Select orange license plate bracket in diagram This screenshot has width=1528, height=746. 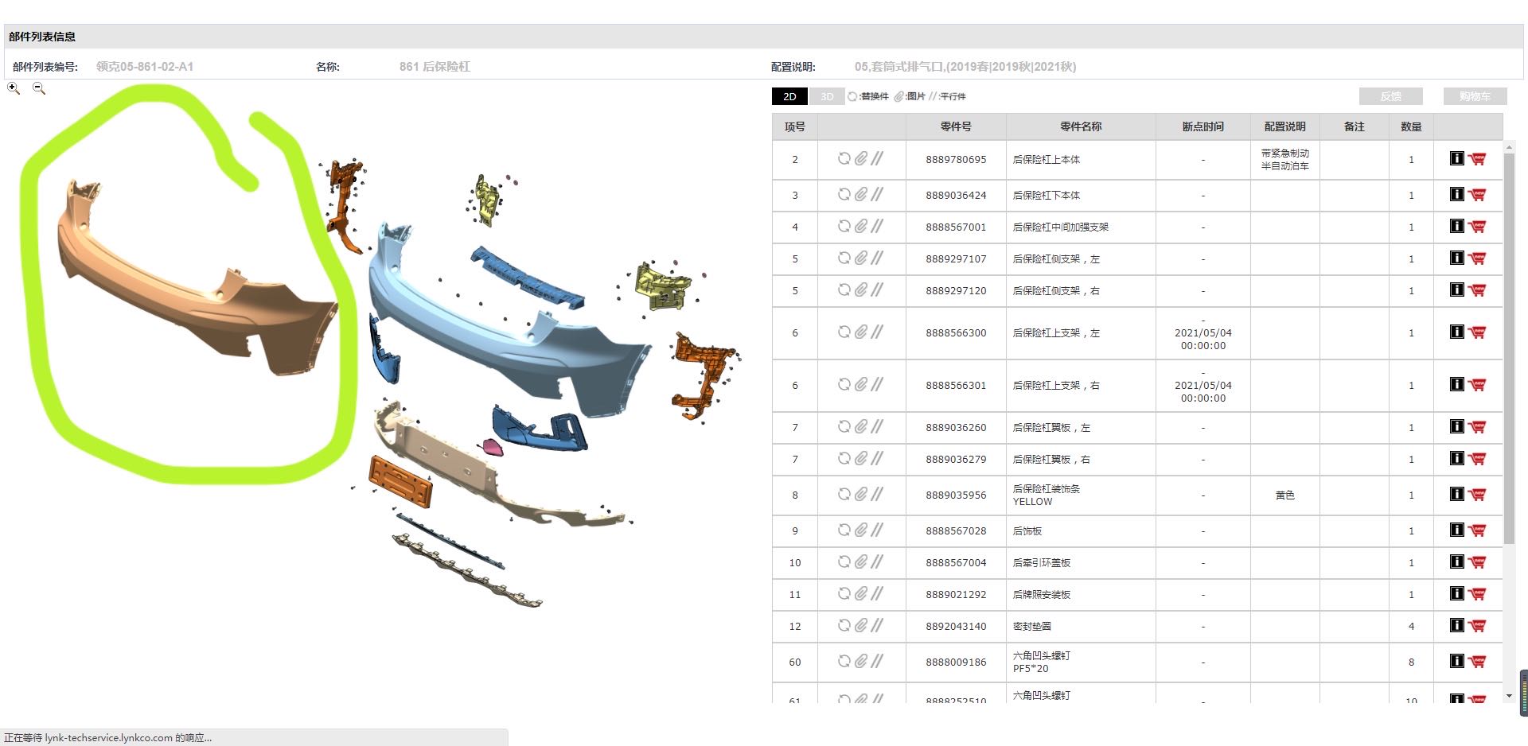pyautogui.click(x=400, y=480)
